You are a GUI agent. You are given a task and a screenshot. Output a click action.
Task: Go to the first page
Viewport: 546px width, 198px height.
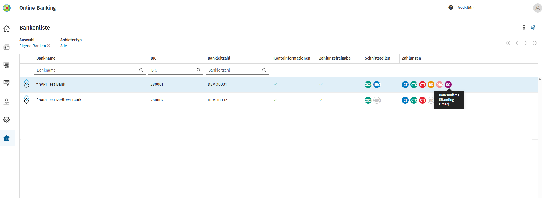pyautogui.click(x=508, y=43)
